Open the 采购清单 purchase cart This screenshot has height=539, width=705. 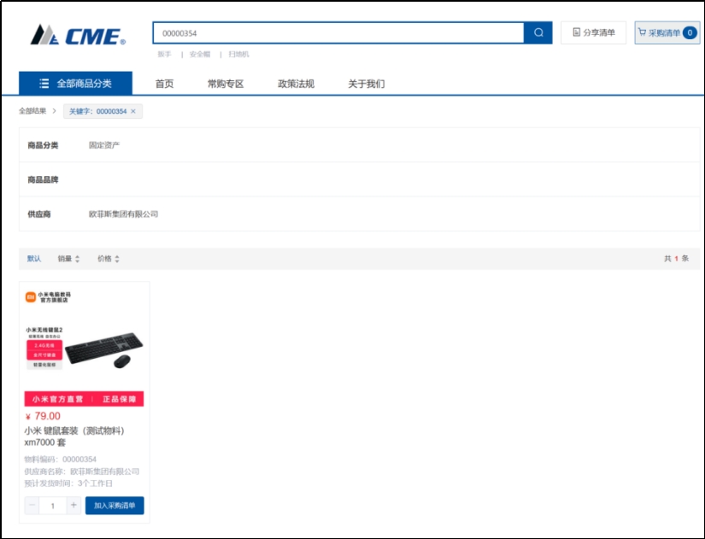[x=667, y=32]
